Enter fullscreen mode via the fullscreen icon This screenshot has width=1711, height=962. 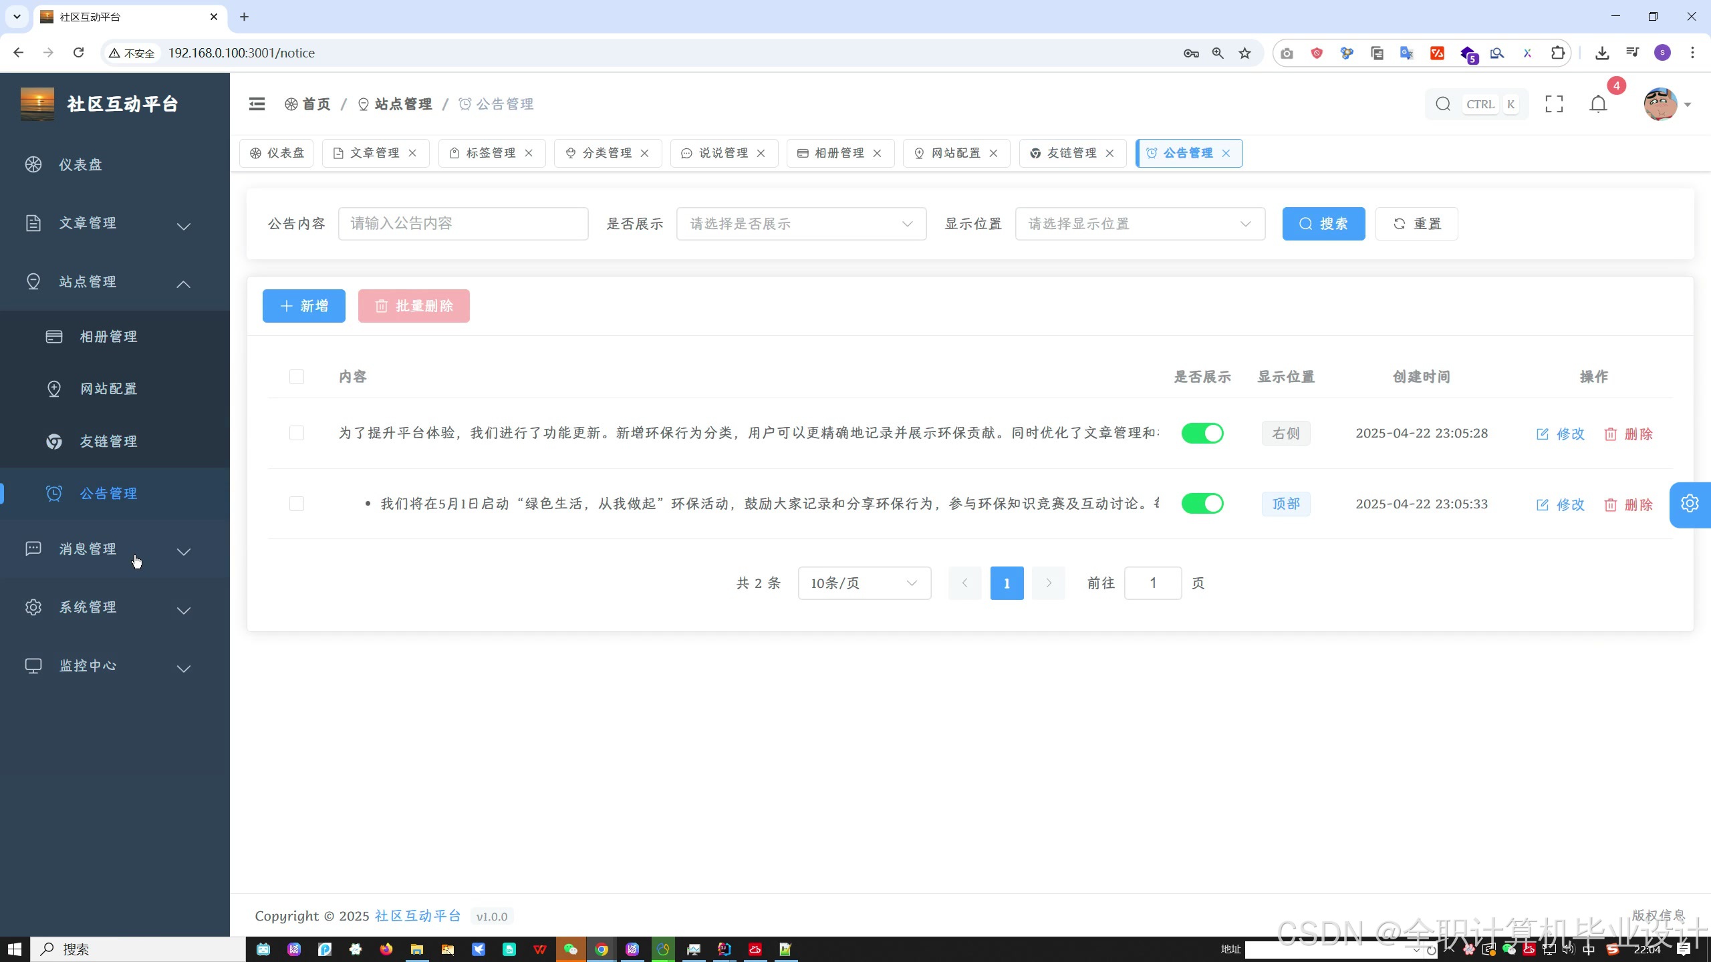1554,104
